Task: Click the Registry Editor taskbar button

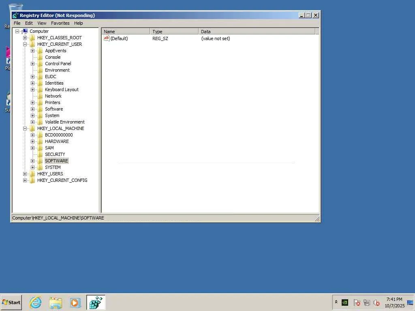Action: [x=96, y=302]
